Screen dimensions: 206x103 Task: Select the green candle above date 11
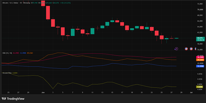93,31
